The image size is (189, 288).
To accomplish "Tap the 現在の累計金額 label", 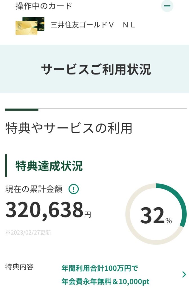I will coord(34,189).
